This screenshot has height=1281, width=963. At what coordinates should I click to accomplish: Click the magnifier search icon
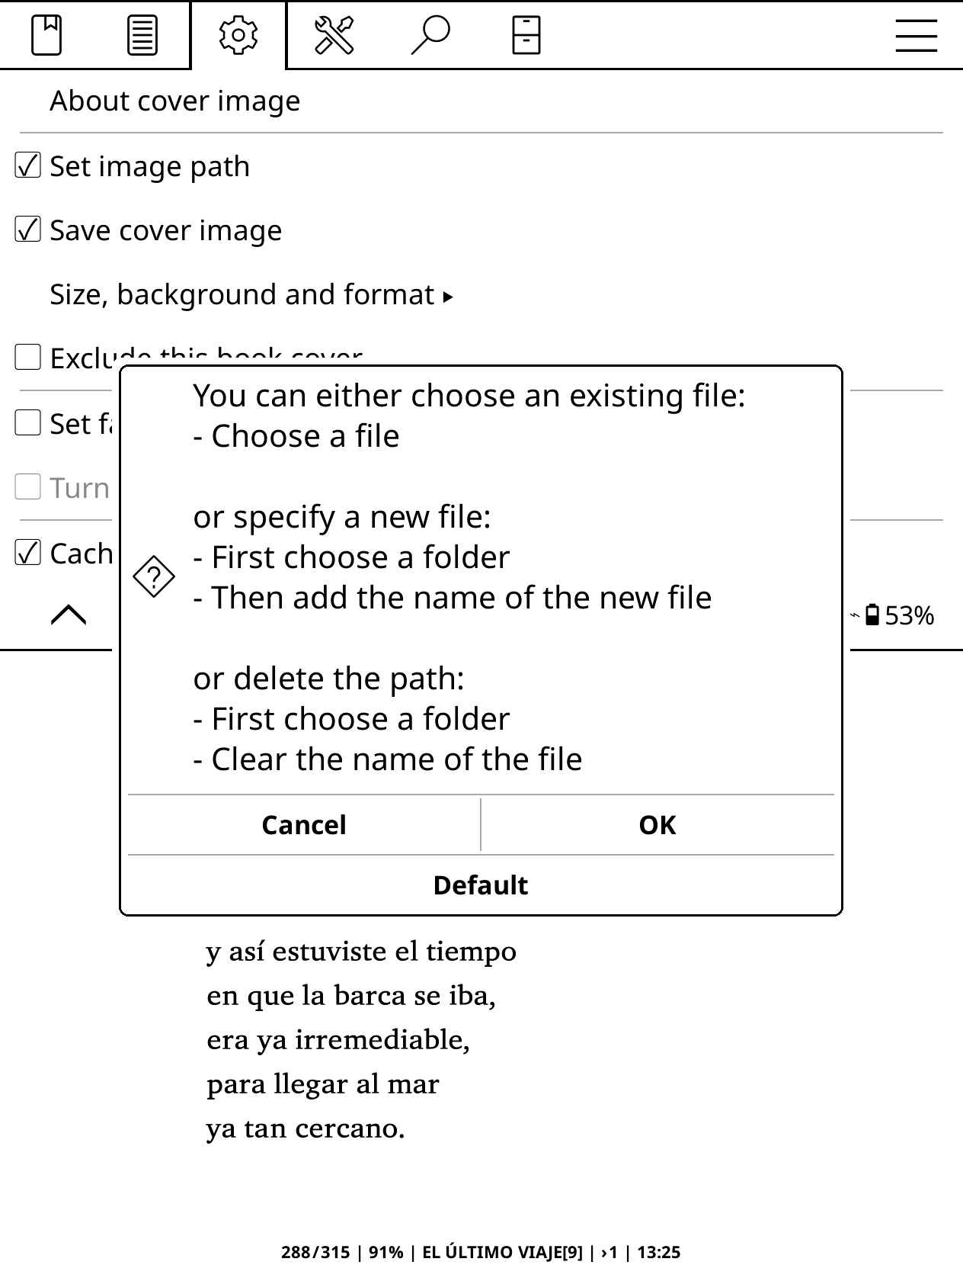tap(430, 35)
